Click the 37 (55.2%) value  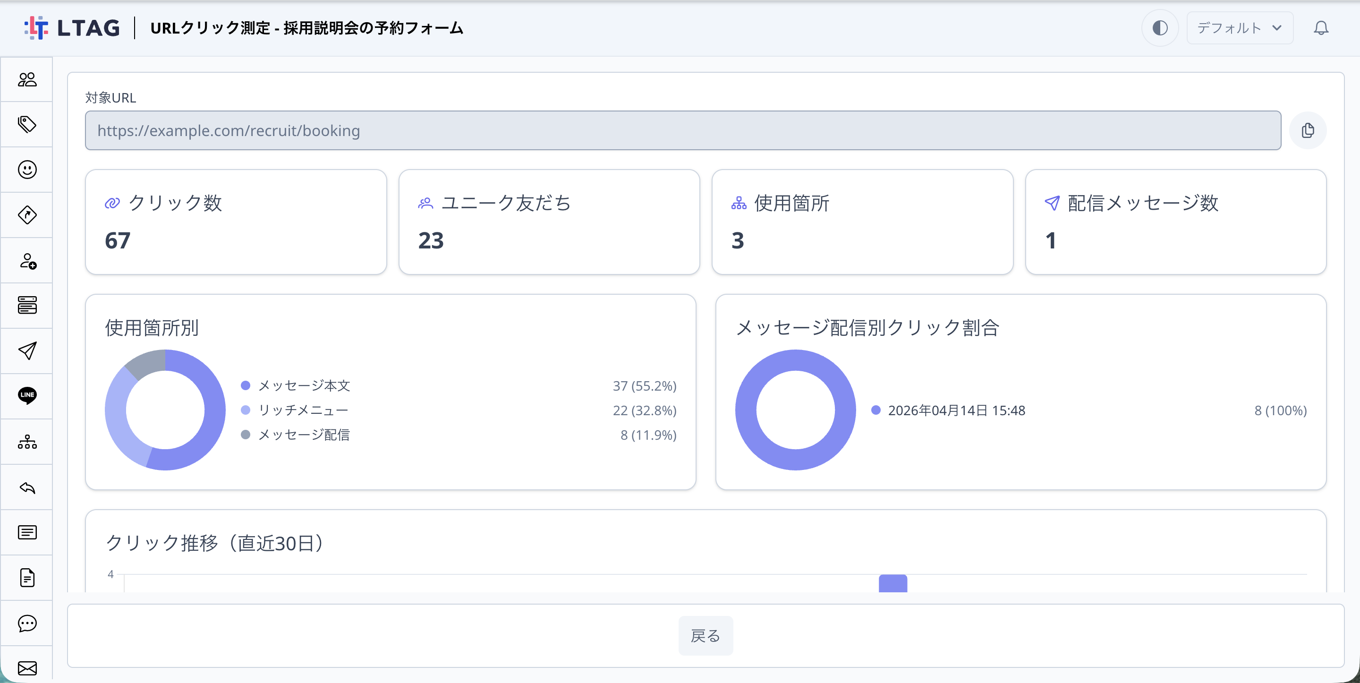point(644,386)
